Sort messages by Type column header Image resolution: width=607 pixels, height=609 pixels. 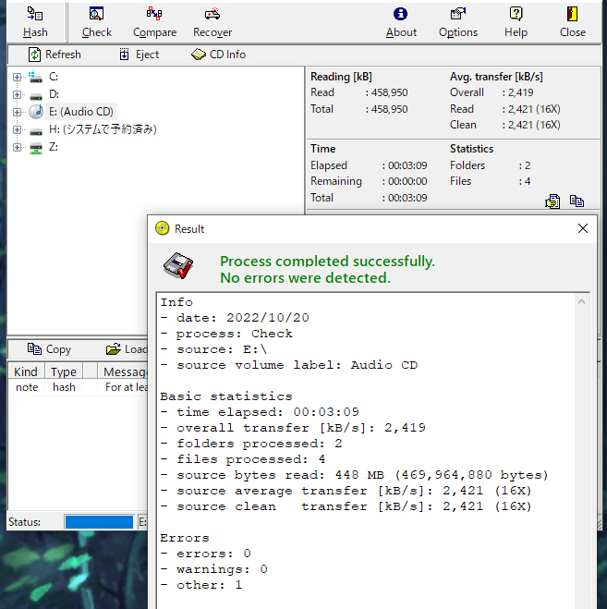coord(64,371)
